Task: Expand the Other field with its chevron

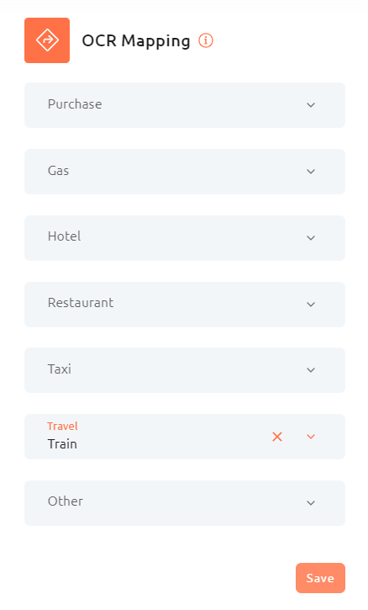Action: pyautogui.click(x=311, y=503)
